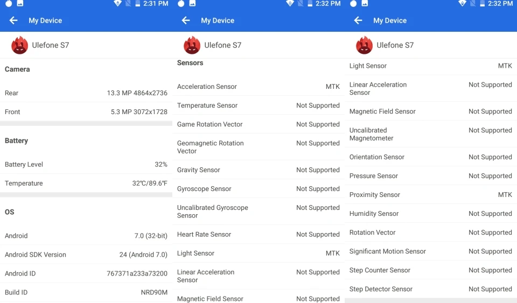Viewport: 517px width, 303px height.
Task: Tap AnTuTu flame logo above the Sensors heading
Action: pos(192,45)
